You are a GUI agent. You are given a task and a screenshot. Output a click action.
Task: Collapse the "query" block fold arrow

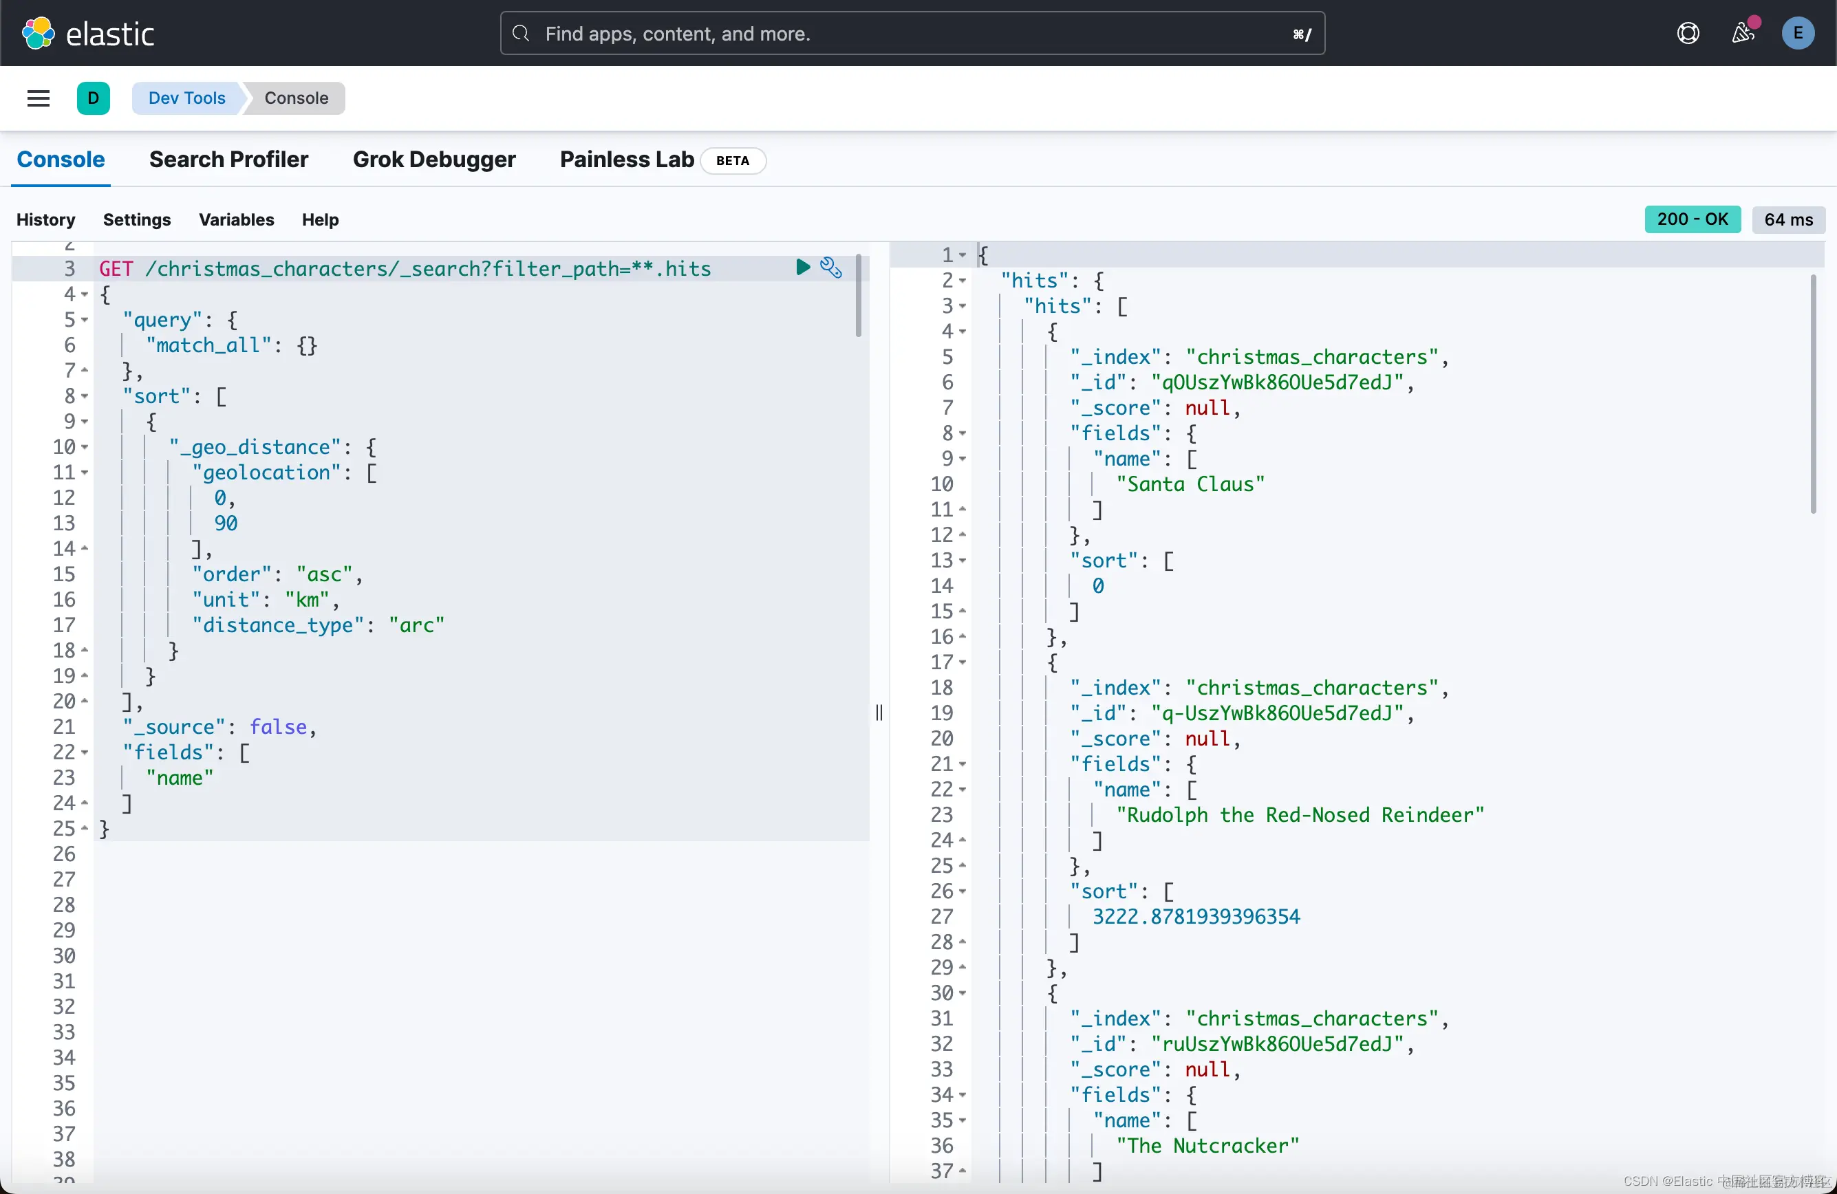click(85, 320)
